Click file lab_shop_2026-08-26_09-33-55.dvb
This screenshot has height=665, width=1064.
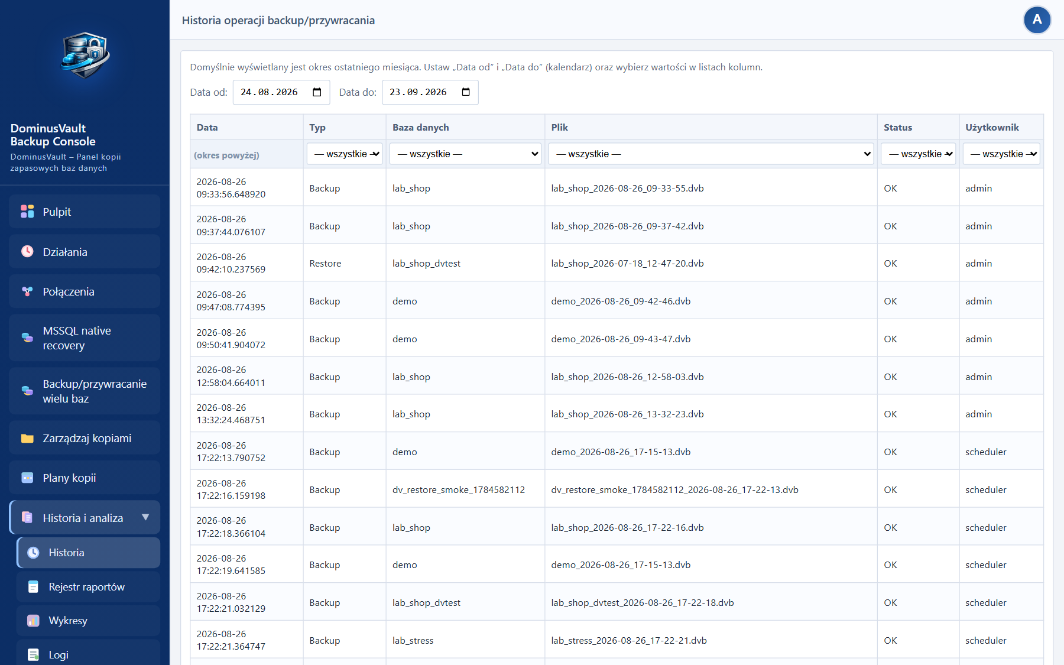627,188
